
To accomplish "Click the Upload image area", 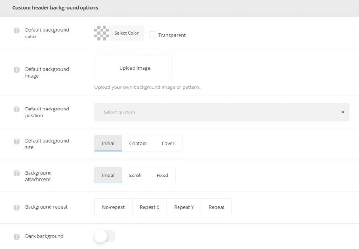I will click(x=133, y=68).
